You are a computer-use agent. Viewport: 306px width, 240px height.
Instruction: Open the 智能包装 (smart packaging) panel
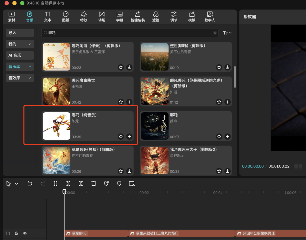pos(138,16)
